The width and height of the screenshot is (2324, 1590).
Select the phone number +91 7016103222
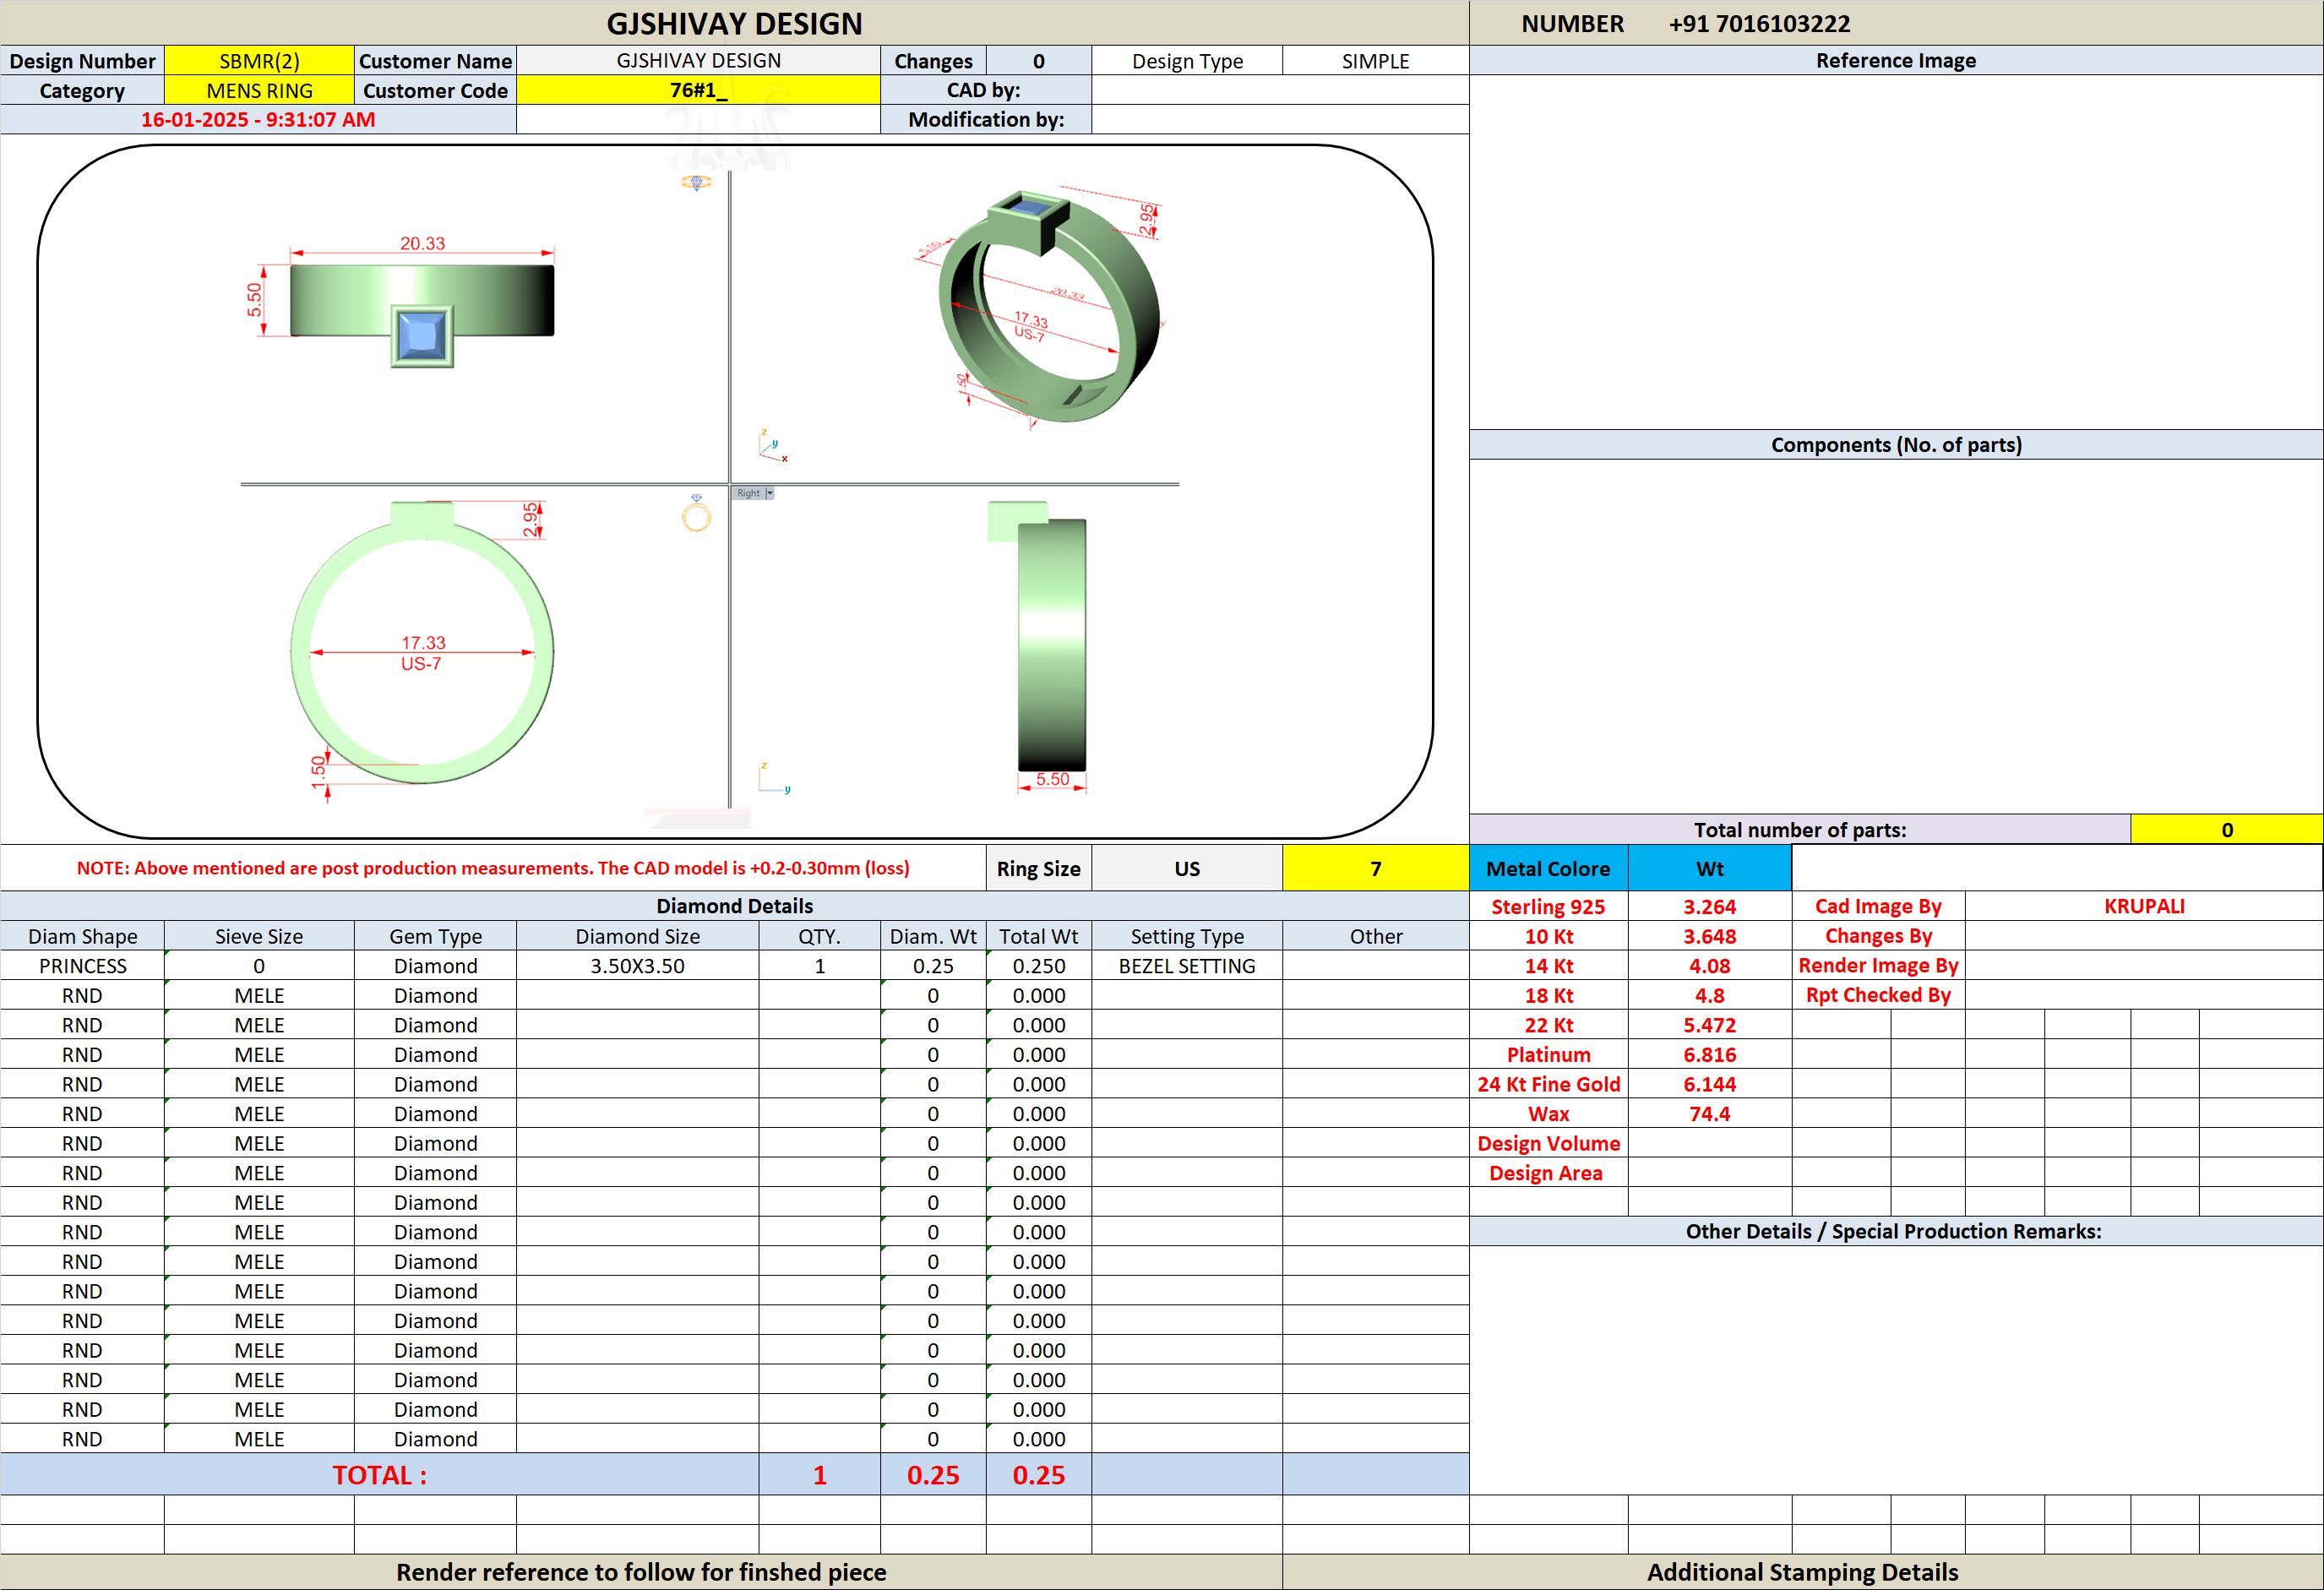(x=1759, y=23)
